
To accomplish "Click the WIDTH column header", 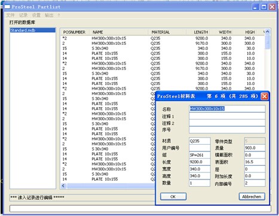I will tap(221, 32).
